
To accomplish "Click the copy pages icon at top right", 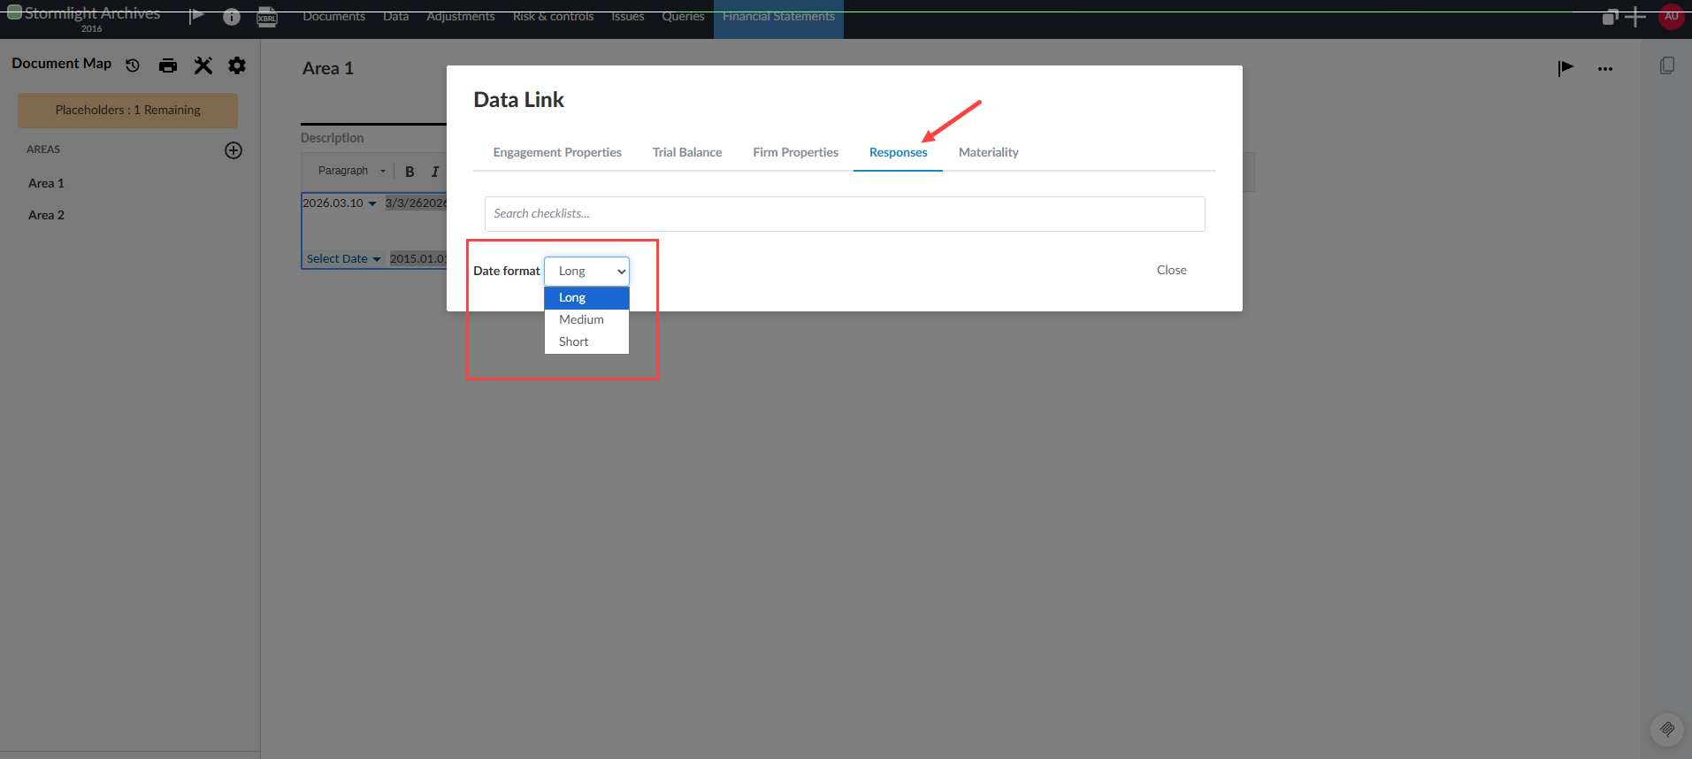I will (1667, 65).
